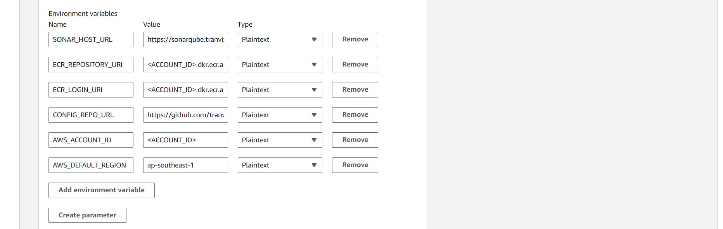Viewport: 723px width, 229px height.
Task: Remove the AWS_DEFAULT_REGION variable
Action: [355, 165]
